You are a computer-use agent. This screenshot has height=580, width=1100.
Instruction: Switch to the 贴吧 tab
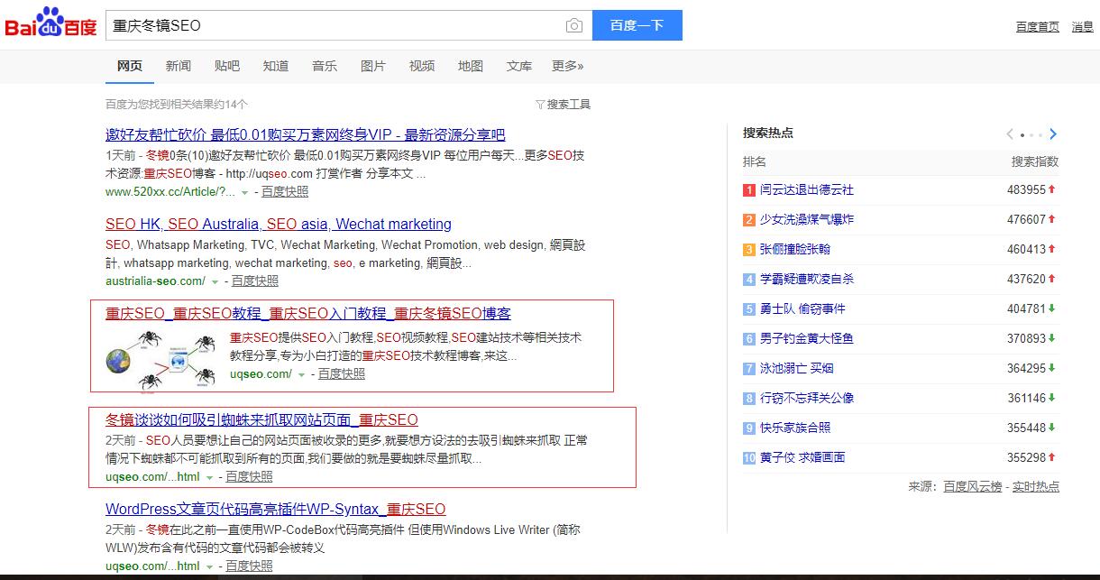227,66
